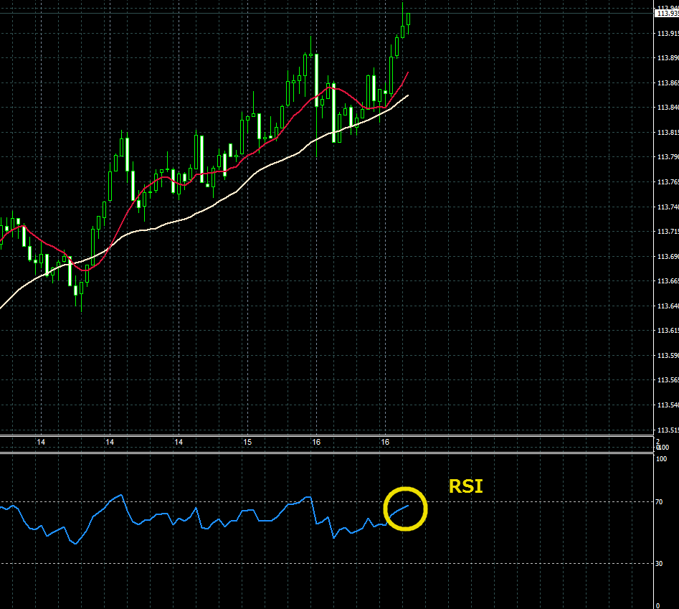The height and width of the screenshot is (609, 679).
Task: Click the yellow RSI text label
Action: [x=465, y=486]
